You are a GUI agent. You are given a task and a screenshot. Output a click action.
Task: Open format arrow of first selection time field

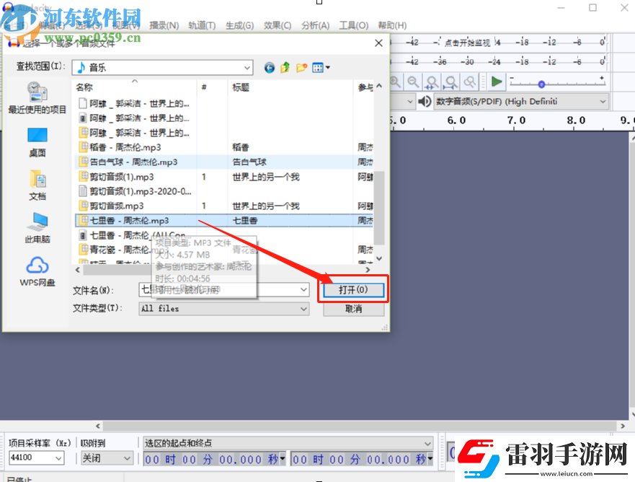pyautogui.click(x=283, y=460)
